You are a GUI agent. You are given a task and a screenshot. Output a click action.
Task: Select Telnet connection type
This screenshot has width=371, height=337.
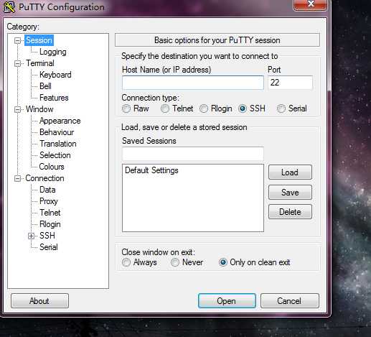click(x=165, y=109)
